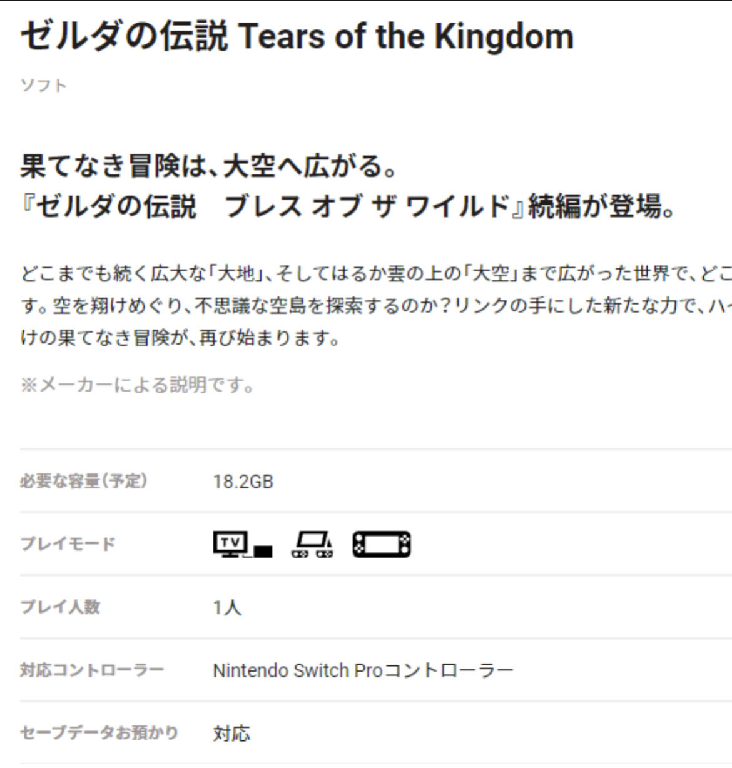Click the ※メーカーによる説明です note
Screen dimensions: 732x768
click(x=138, y=385)
